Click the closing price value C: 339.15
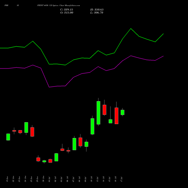Screen dimensions: 188x188 (67, 10)
